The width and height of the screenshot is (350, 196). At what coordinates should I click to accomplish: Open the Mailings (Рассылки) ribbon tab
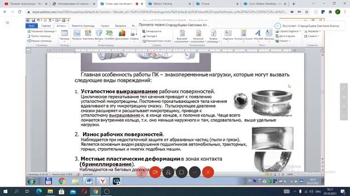coord(120,26)
